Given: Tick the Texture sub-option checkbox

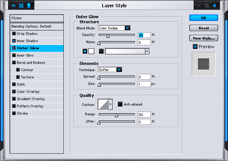Looking at the screenshot, I should coord(18,77).
